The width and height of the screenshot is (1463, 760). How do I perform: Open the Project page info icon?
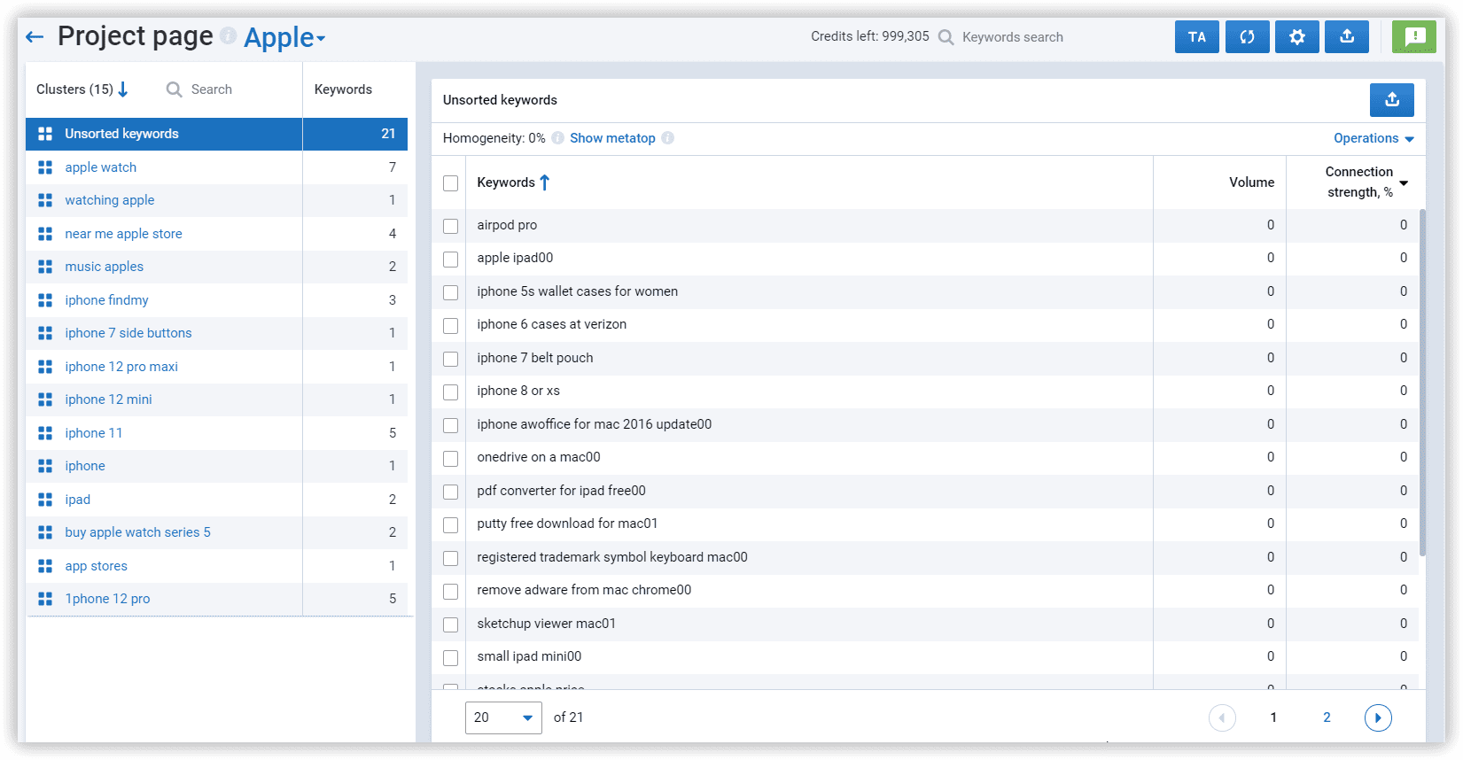(x=228, y=35)
